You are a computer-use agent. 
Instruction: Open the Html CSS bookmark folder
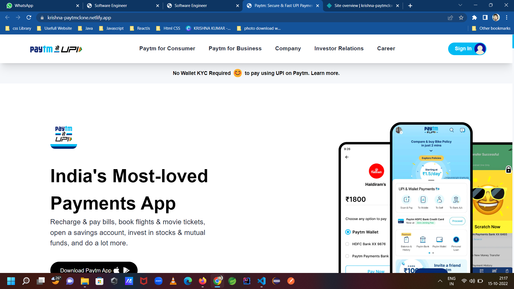coord(168,28)
